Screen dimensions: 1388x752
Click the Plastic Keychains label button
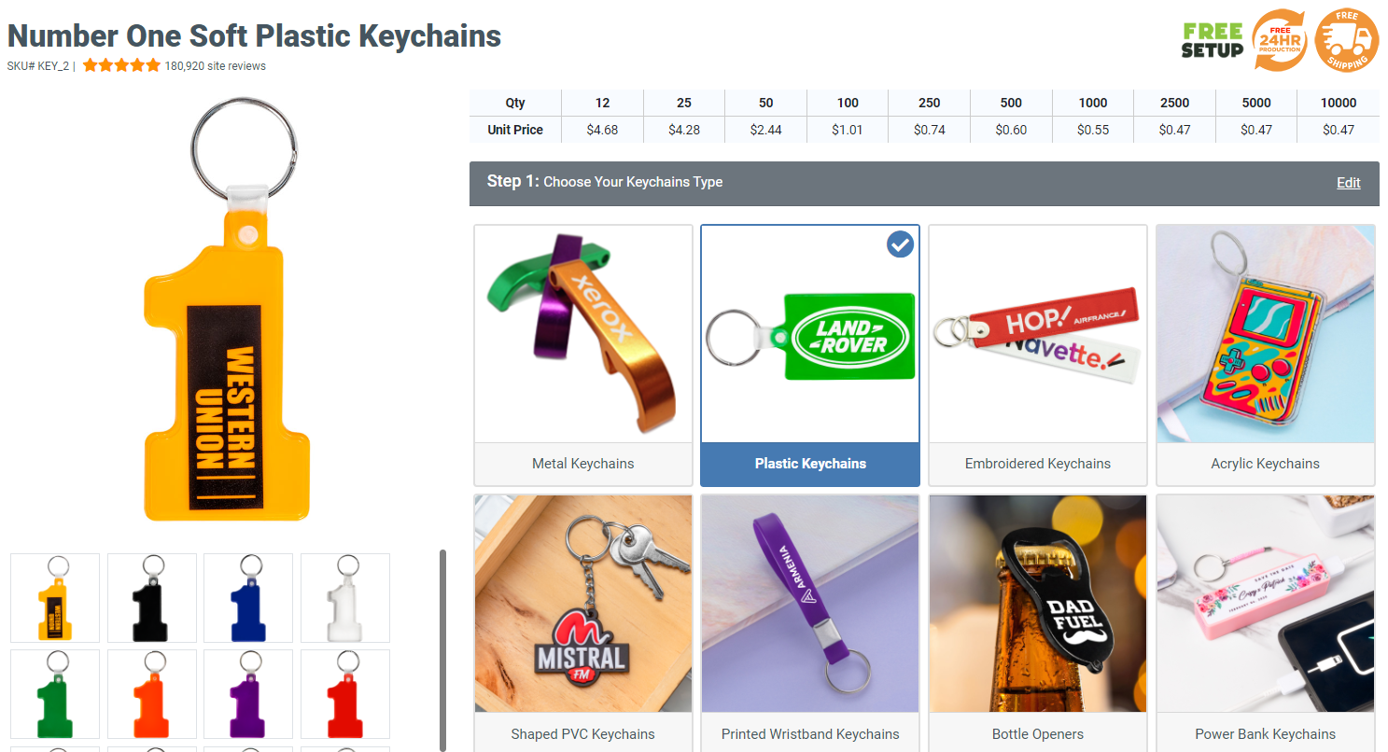point(810,464)
